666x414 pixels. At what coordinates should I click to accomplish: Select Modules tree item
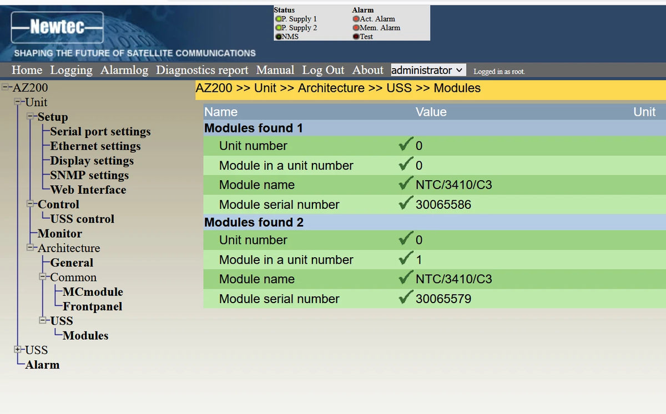(85, 336)
